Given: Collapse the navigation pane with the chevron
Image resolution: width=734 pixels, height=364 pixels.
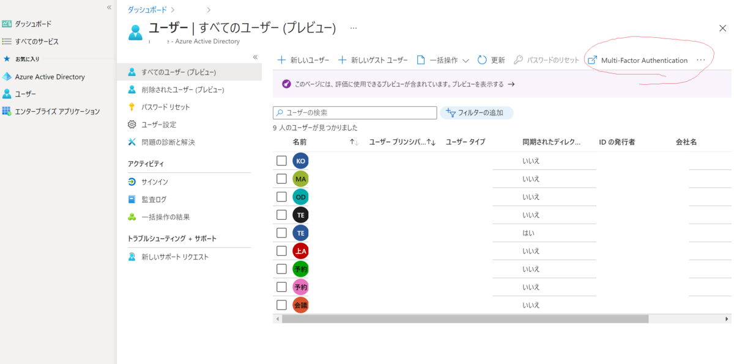Looking at the screenshot, I should click(255, 57).
